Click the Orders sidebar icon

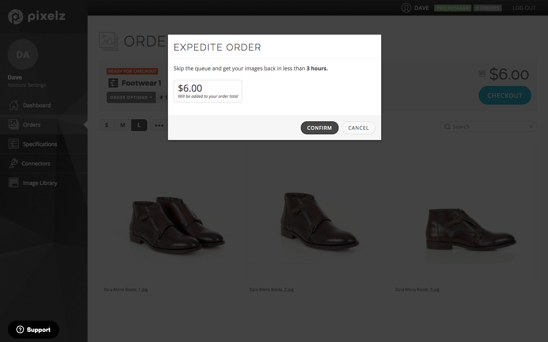point(14,124)
